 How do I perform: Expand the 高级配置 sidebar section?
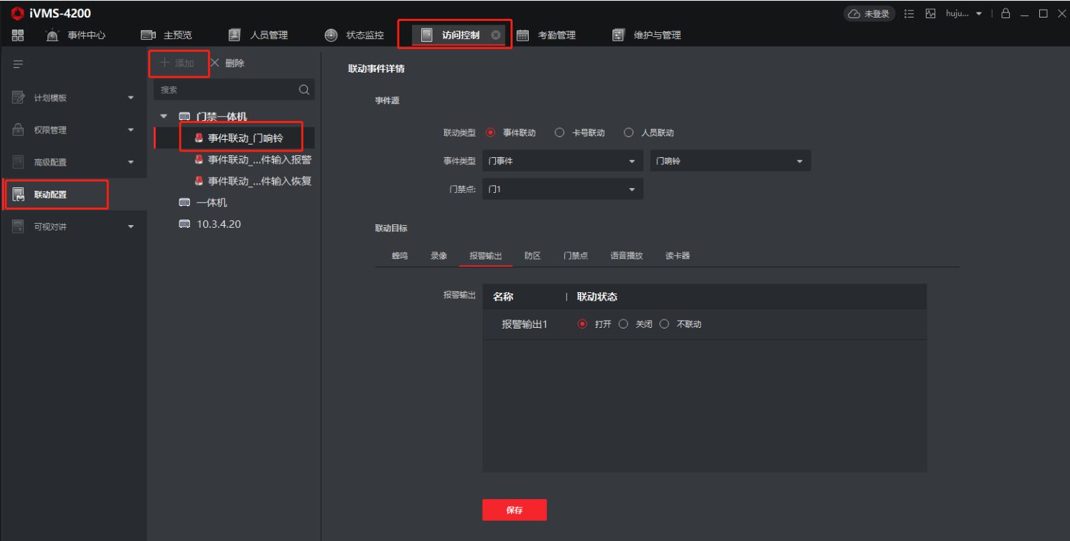click(74, 162)
